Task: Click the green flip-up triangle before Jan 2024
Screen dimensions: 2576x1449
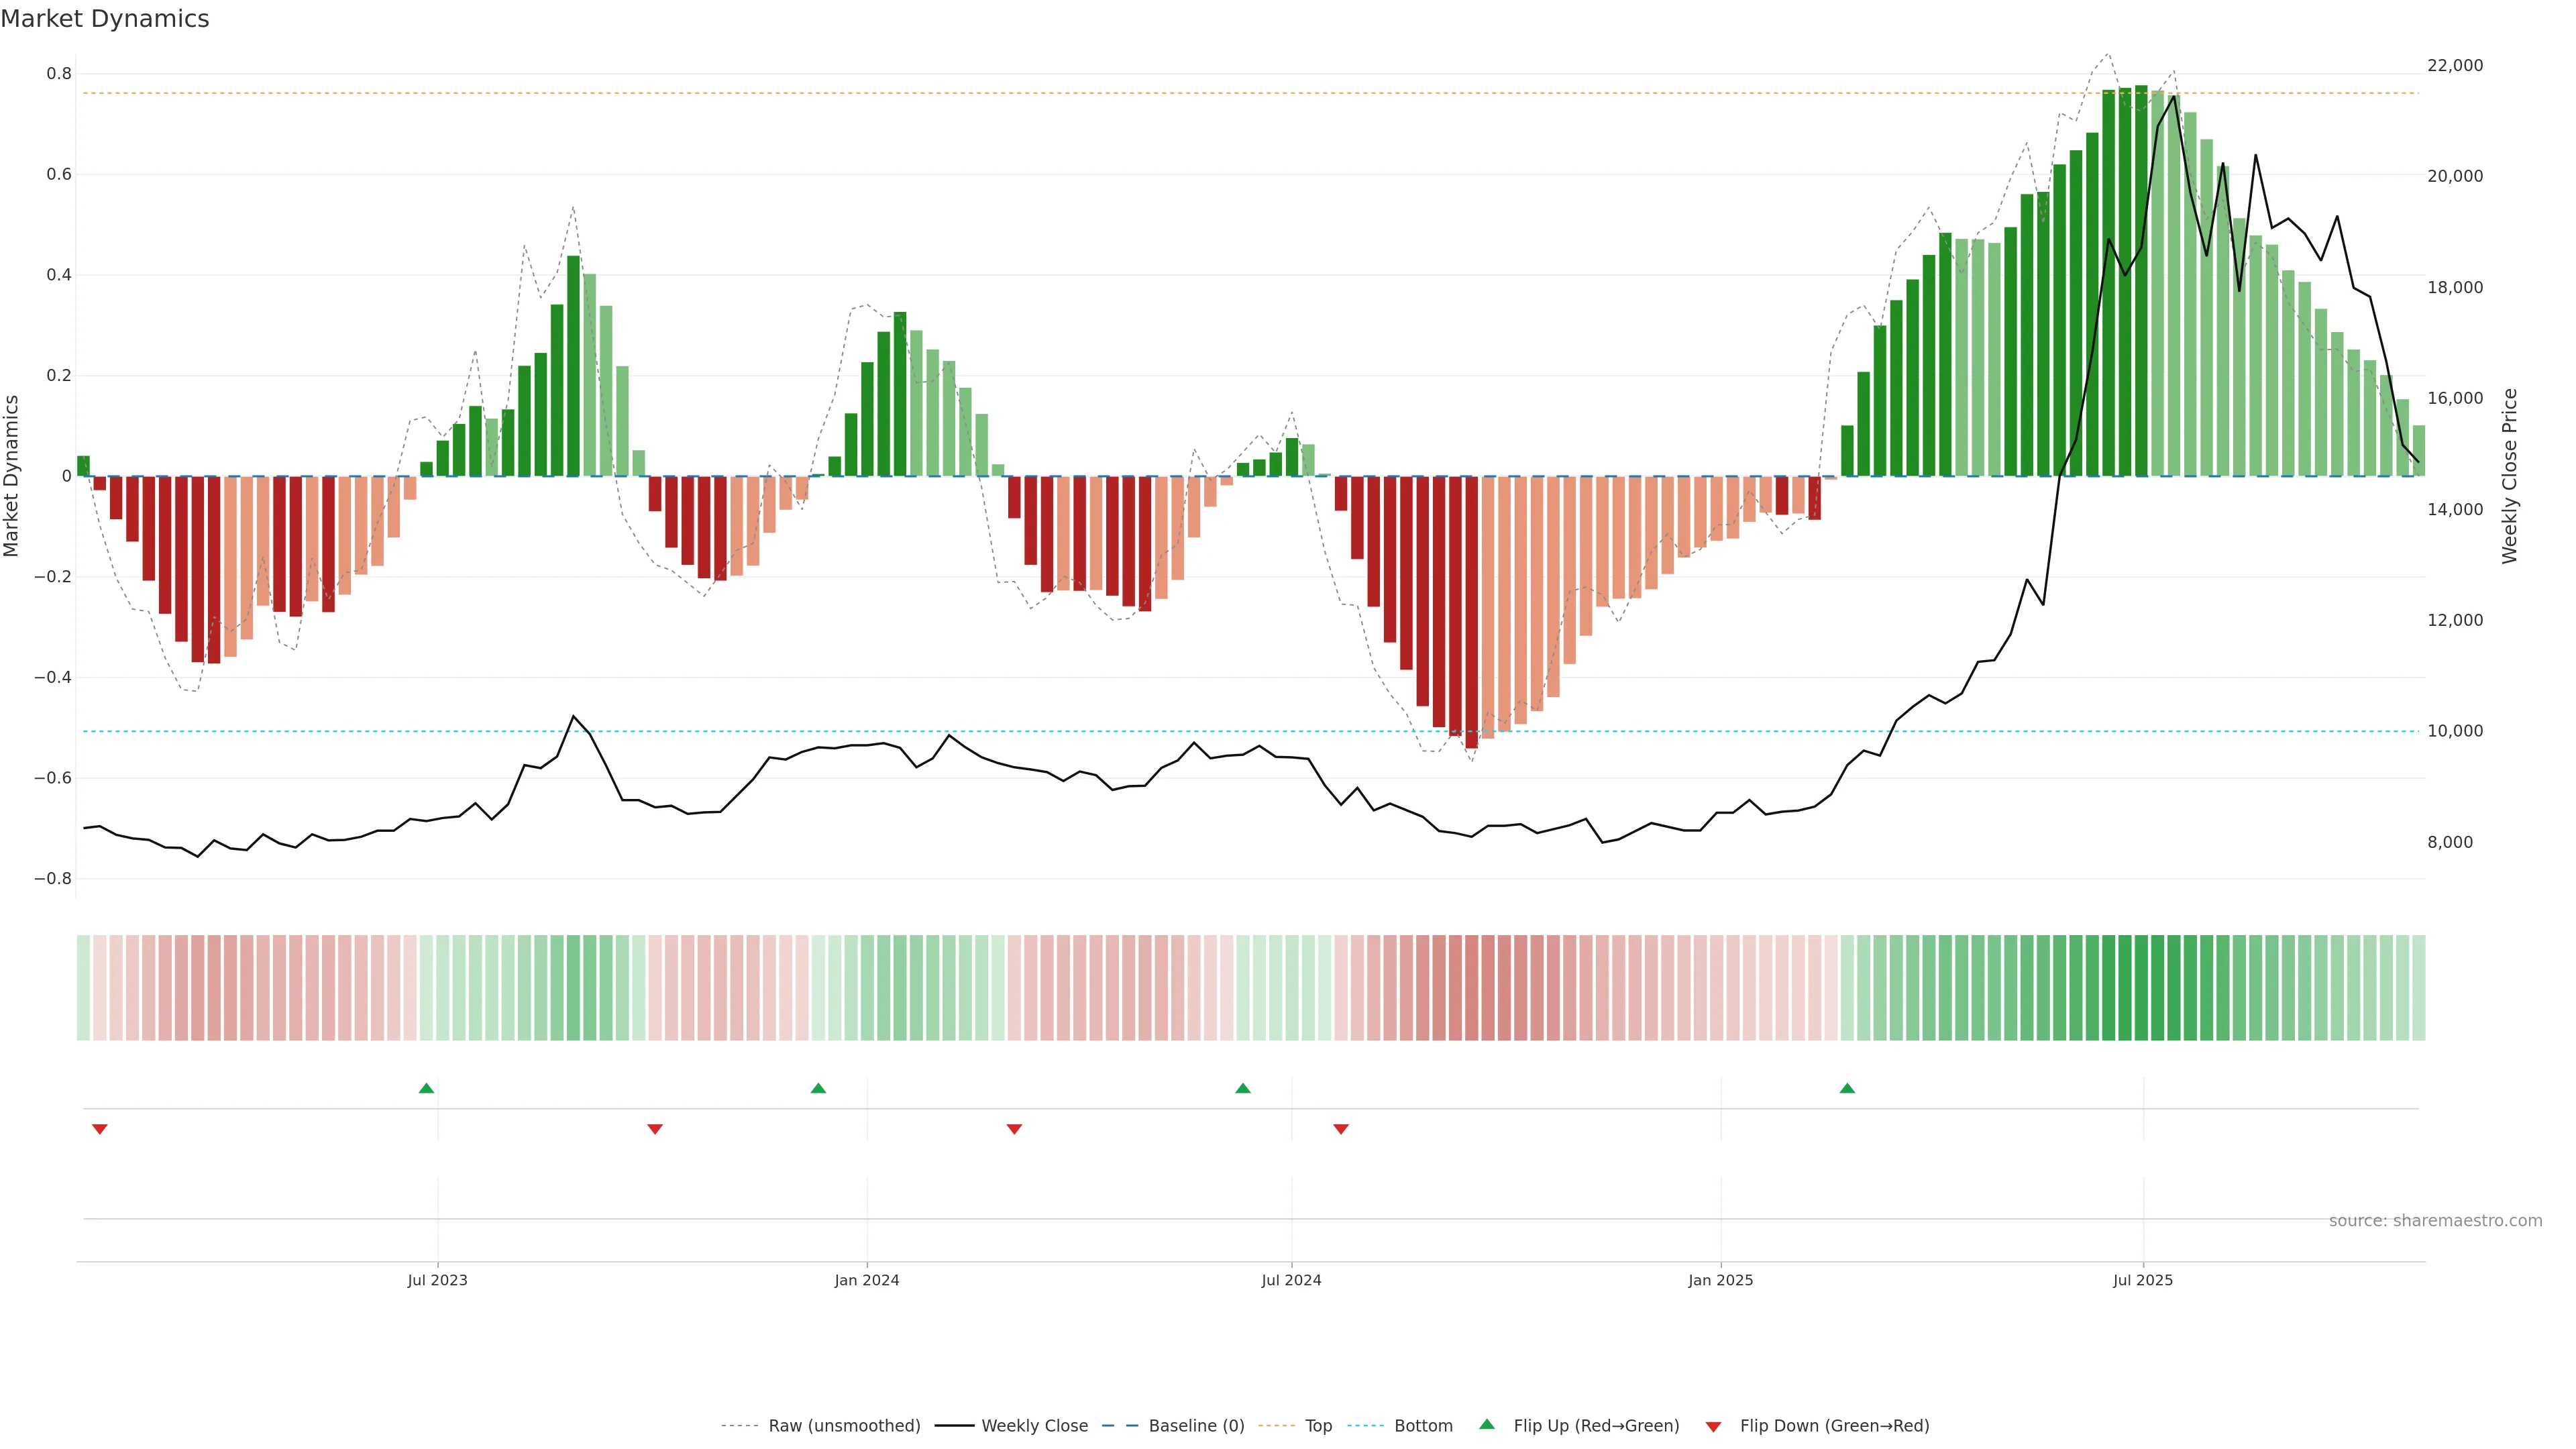Action: 818,1088
